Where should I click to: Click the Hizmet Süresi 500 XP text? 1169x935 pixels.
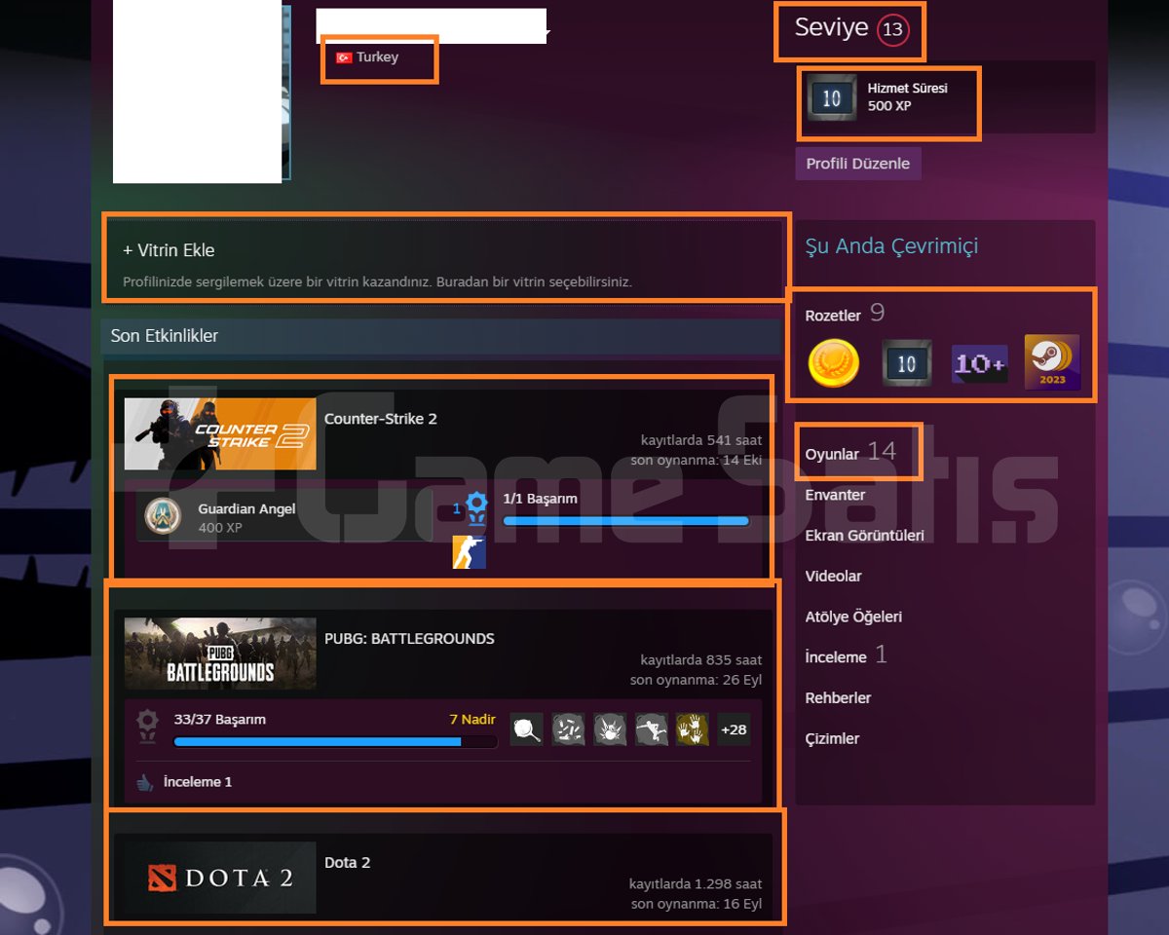pos(908,97)
